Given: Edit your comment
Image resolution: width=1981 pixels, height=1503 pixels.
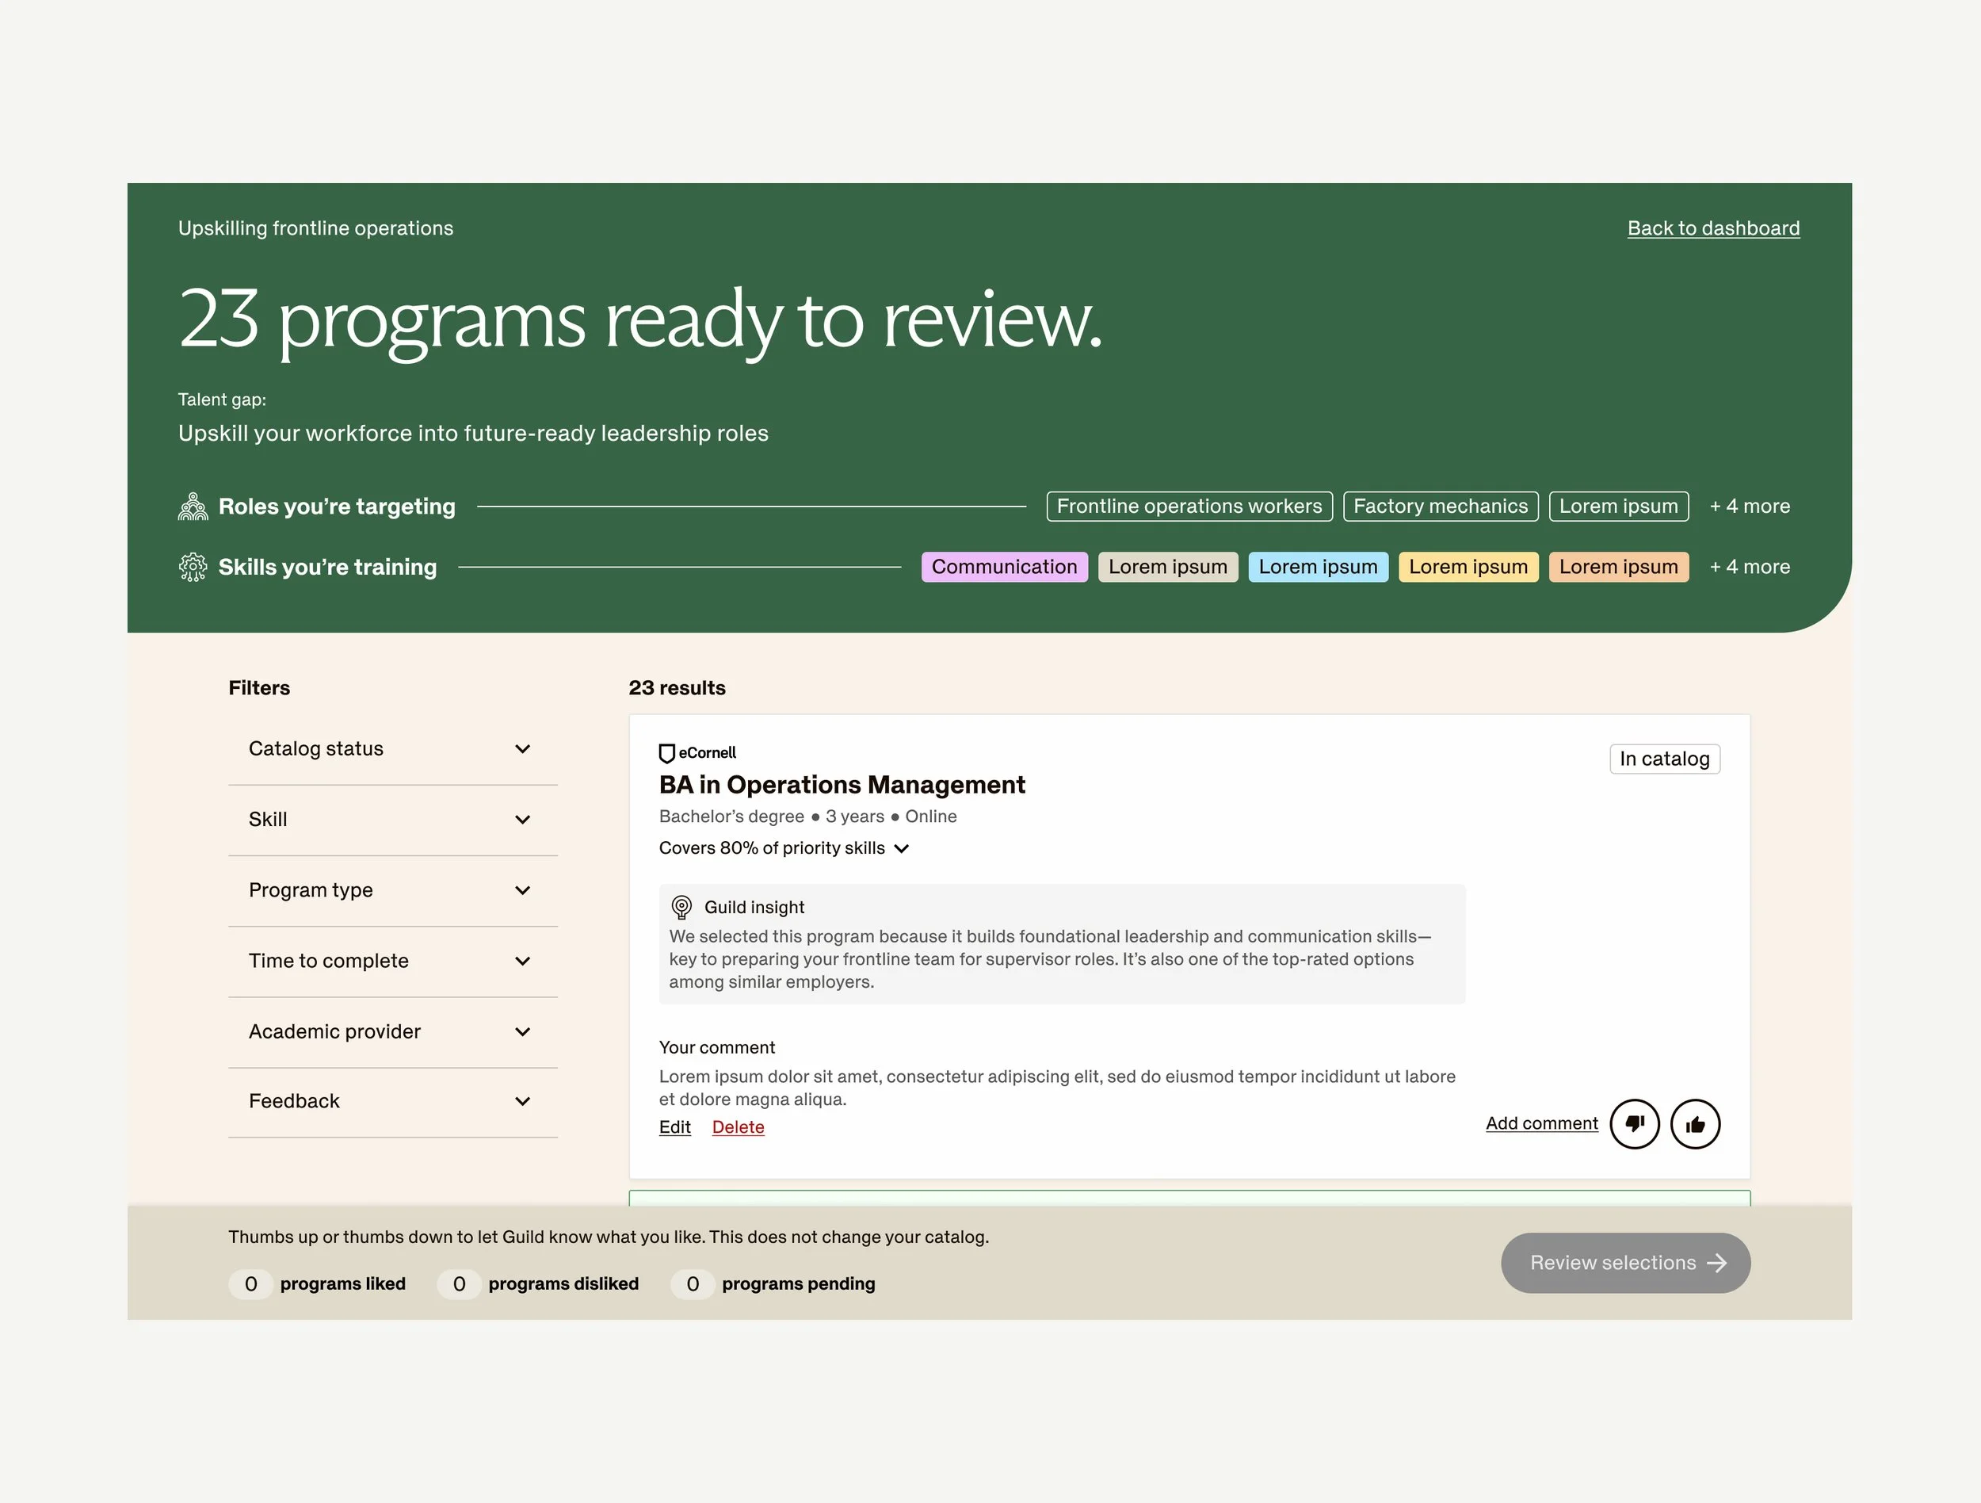Looking at the screenshot, I should (674, 1126).
